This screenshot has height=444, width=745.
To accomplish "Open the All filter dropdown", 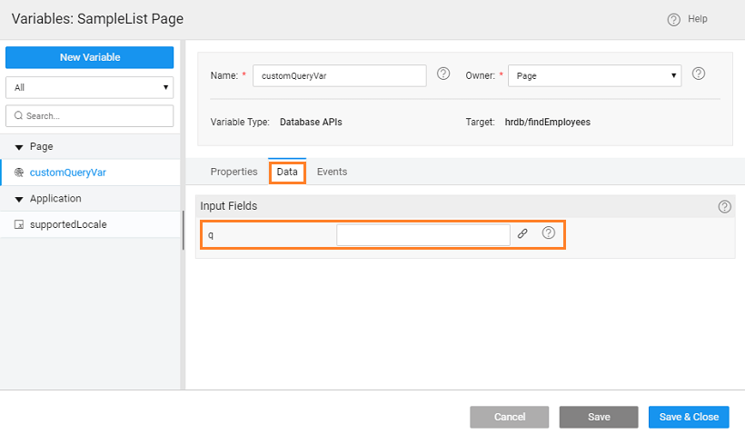I will (x=89, y=87).
